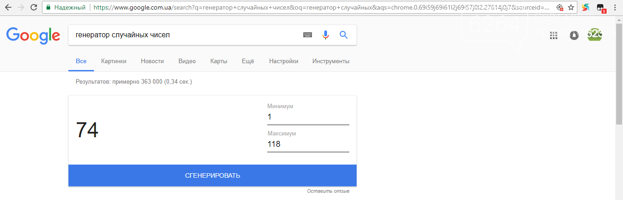Start voice search with microphone icon
623x200 pixels.
click(326, 35)
